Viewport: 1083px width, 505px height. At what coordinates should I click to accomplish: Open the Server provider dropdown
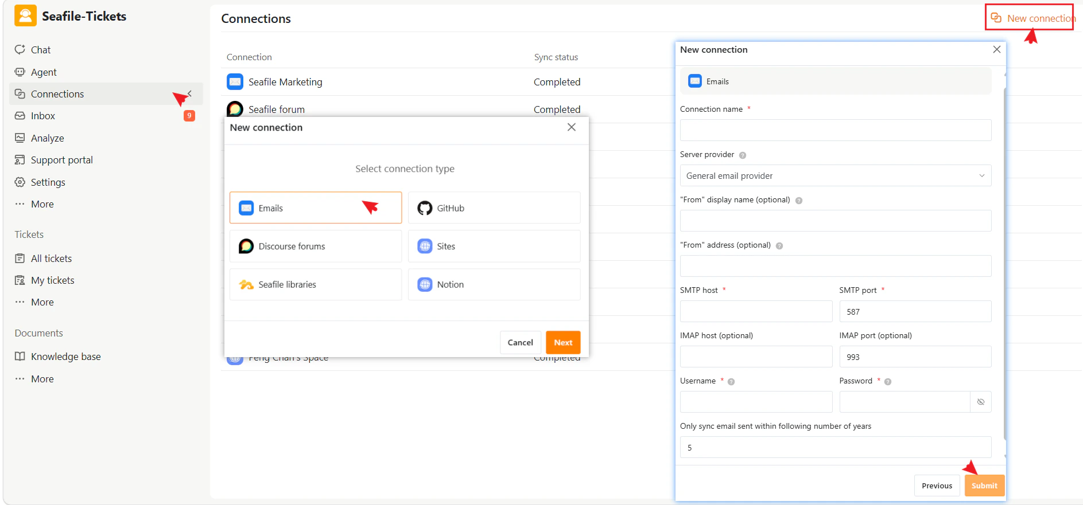click(836, 175)
